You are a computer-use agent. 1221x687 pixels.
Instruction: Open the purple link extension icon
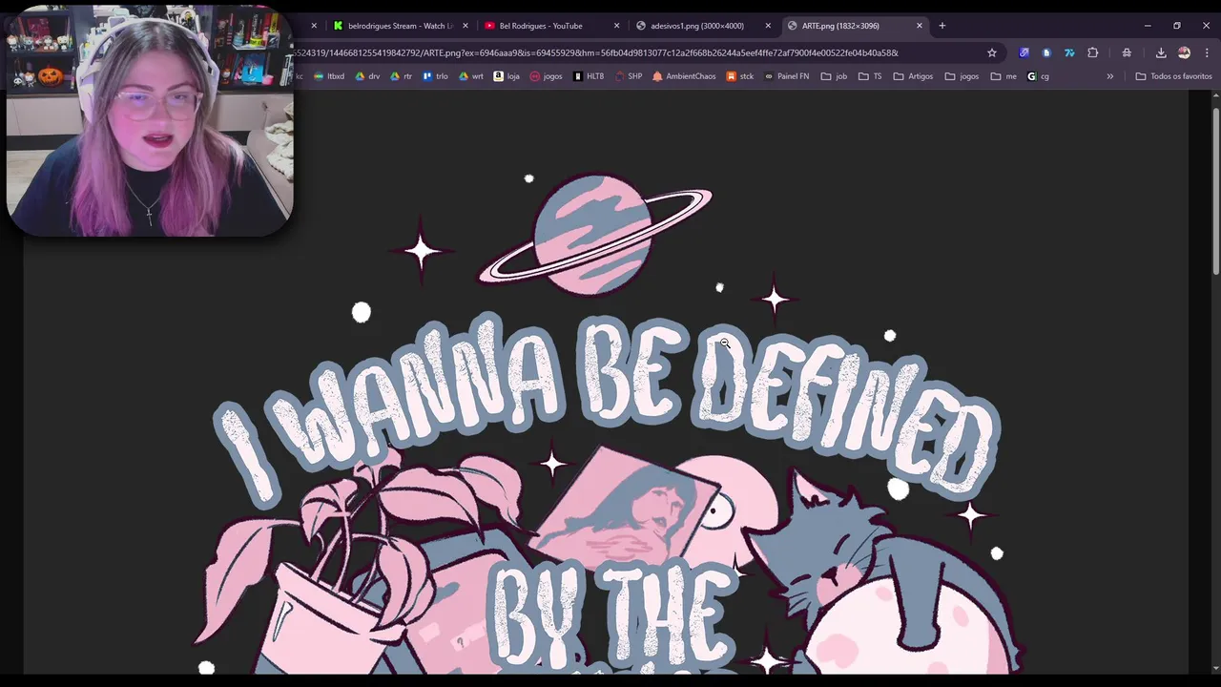pyautogui.click(x=1024, y=52)
